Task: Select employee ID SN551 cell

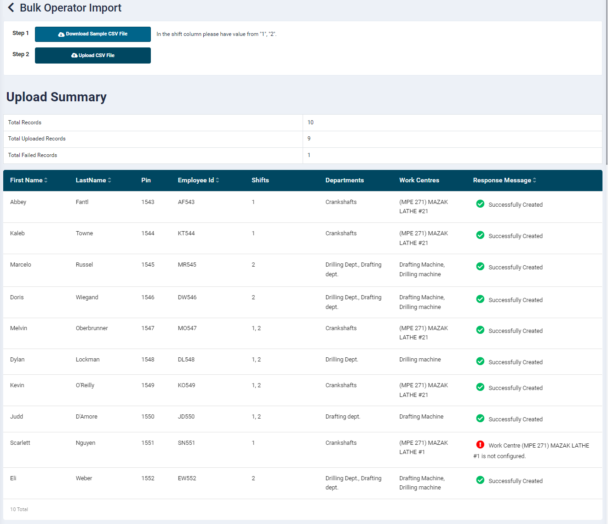Action: coord(186,443)
